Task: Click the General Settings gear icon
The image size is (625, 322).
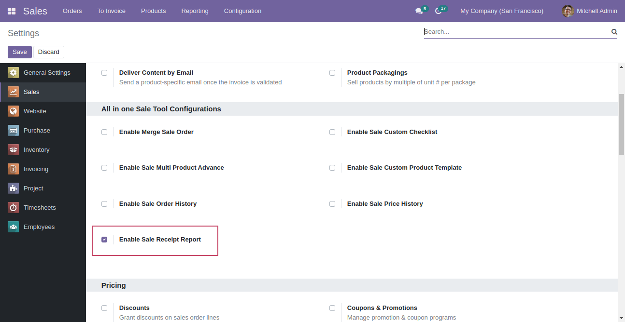Action: pyautogui.click(x=14, y=73)
